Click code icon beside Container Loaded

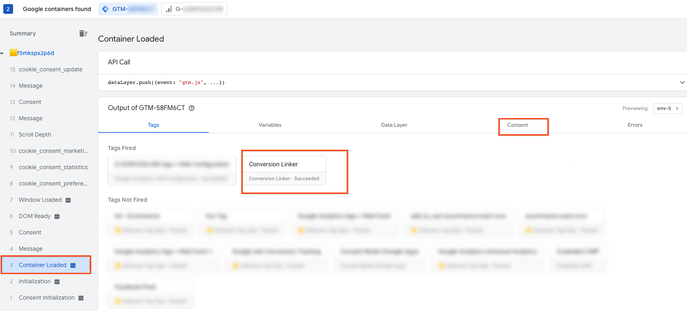[73, 265]
